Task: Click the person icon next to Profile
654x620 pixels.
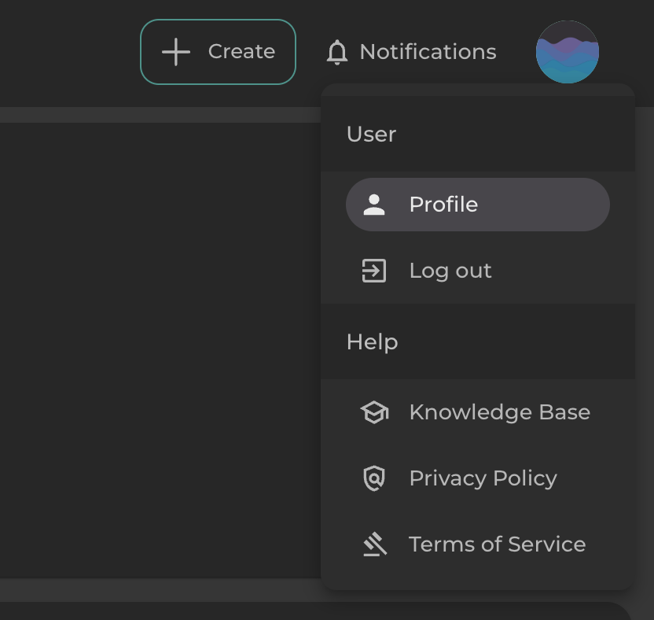Action: pyautogui.click(x=374, y=205)
